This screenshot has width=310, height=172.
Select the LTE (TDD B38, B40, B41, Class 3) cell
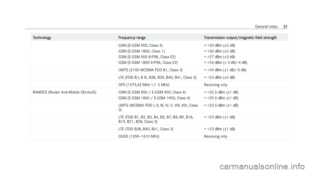[x=146, y=129]
